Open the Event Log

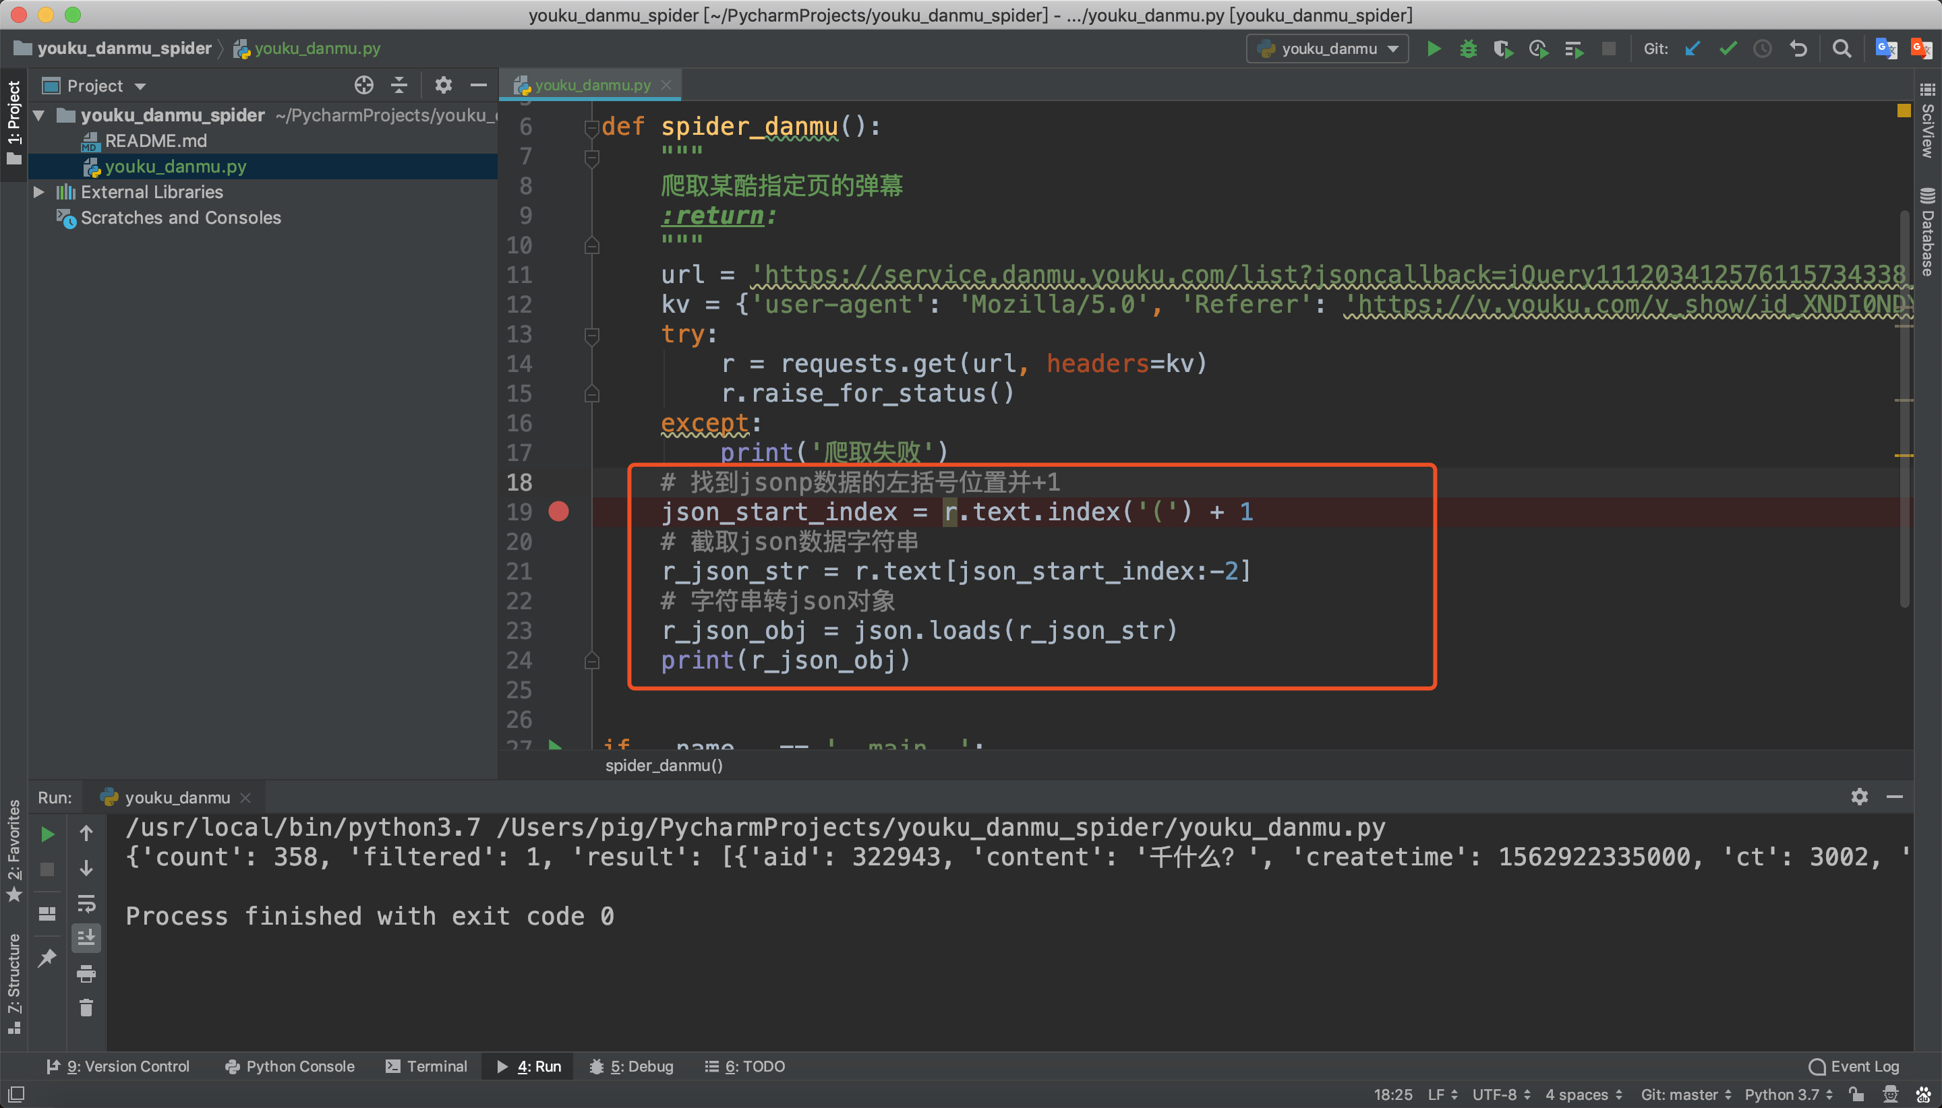[1854, 1066]
